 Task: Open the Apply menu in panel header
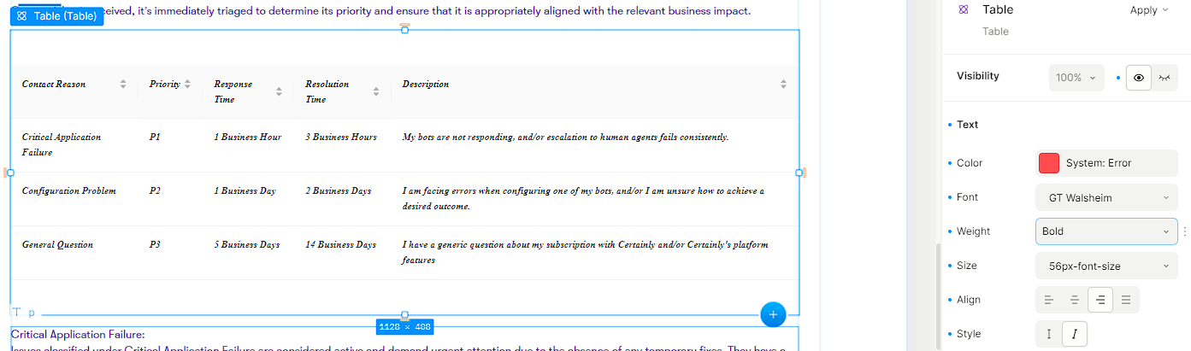[1149, 10]
